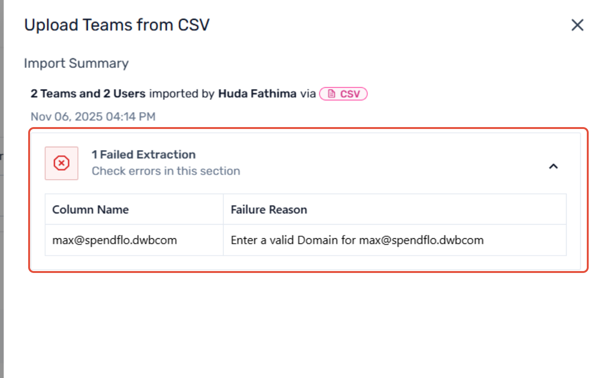Click 'Check errors in this section' subtext

click(166, 171)
